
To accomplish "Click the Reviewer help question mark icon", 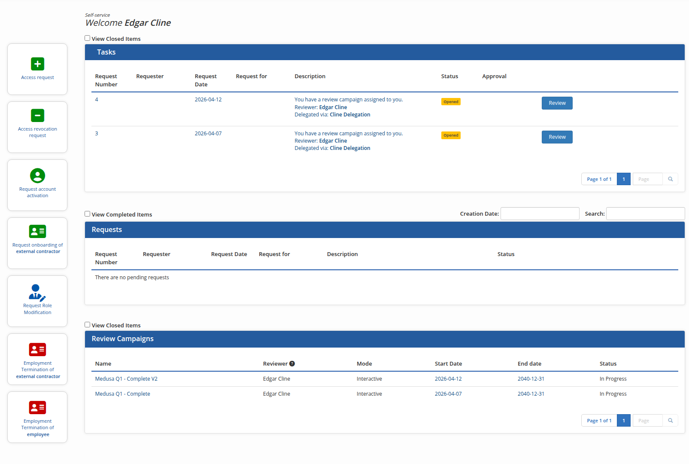I will click(x=292, y=363).
